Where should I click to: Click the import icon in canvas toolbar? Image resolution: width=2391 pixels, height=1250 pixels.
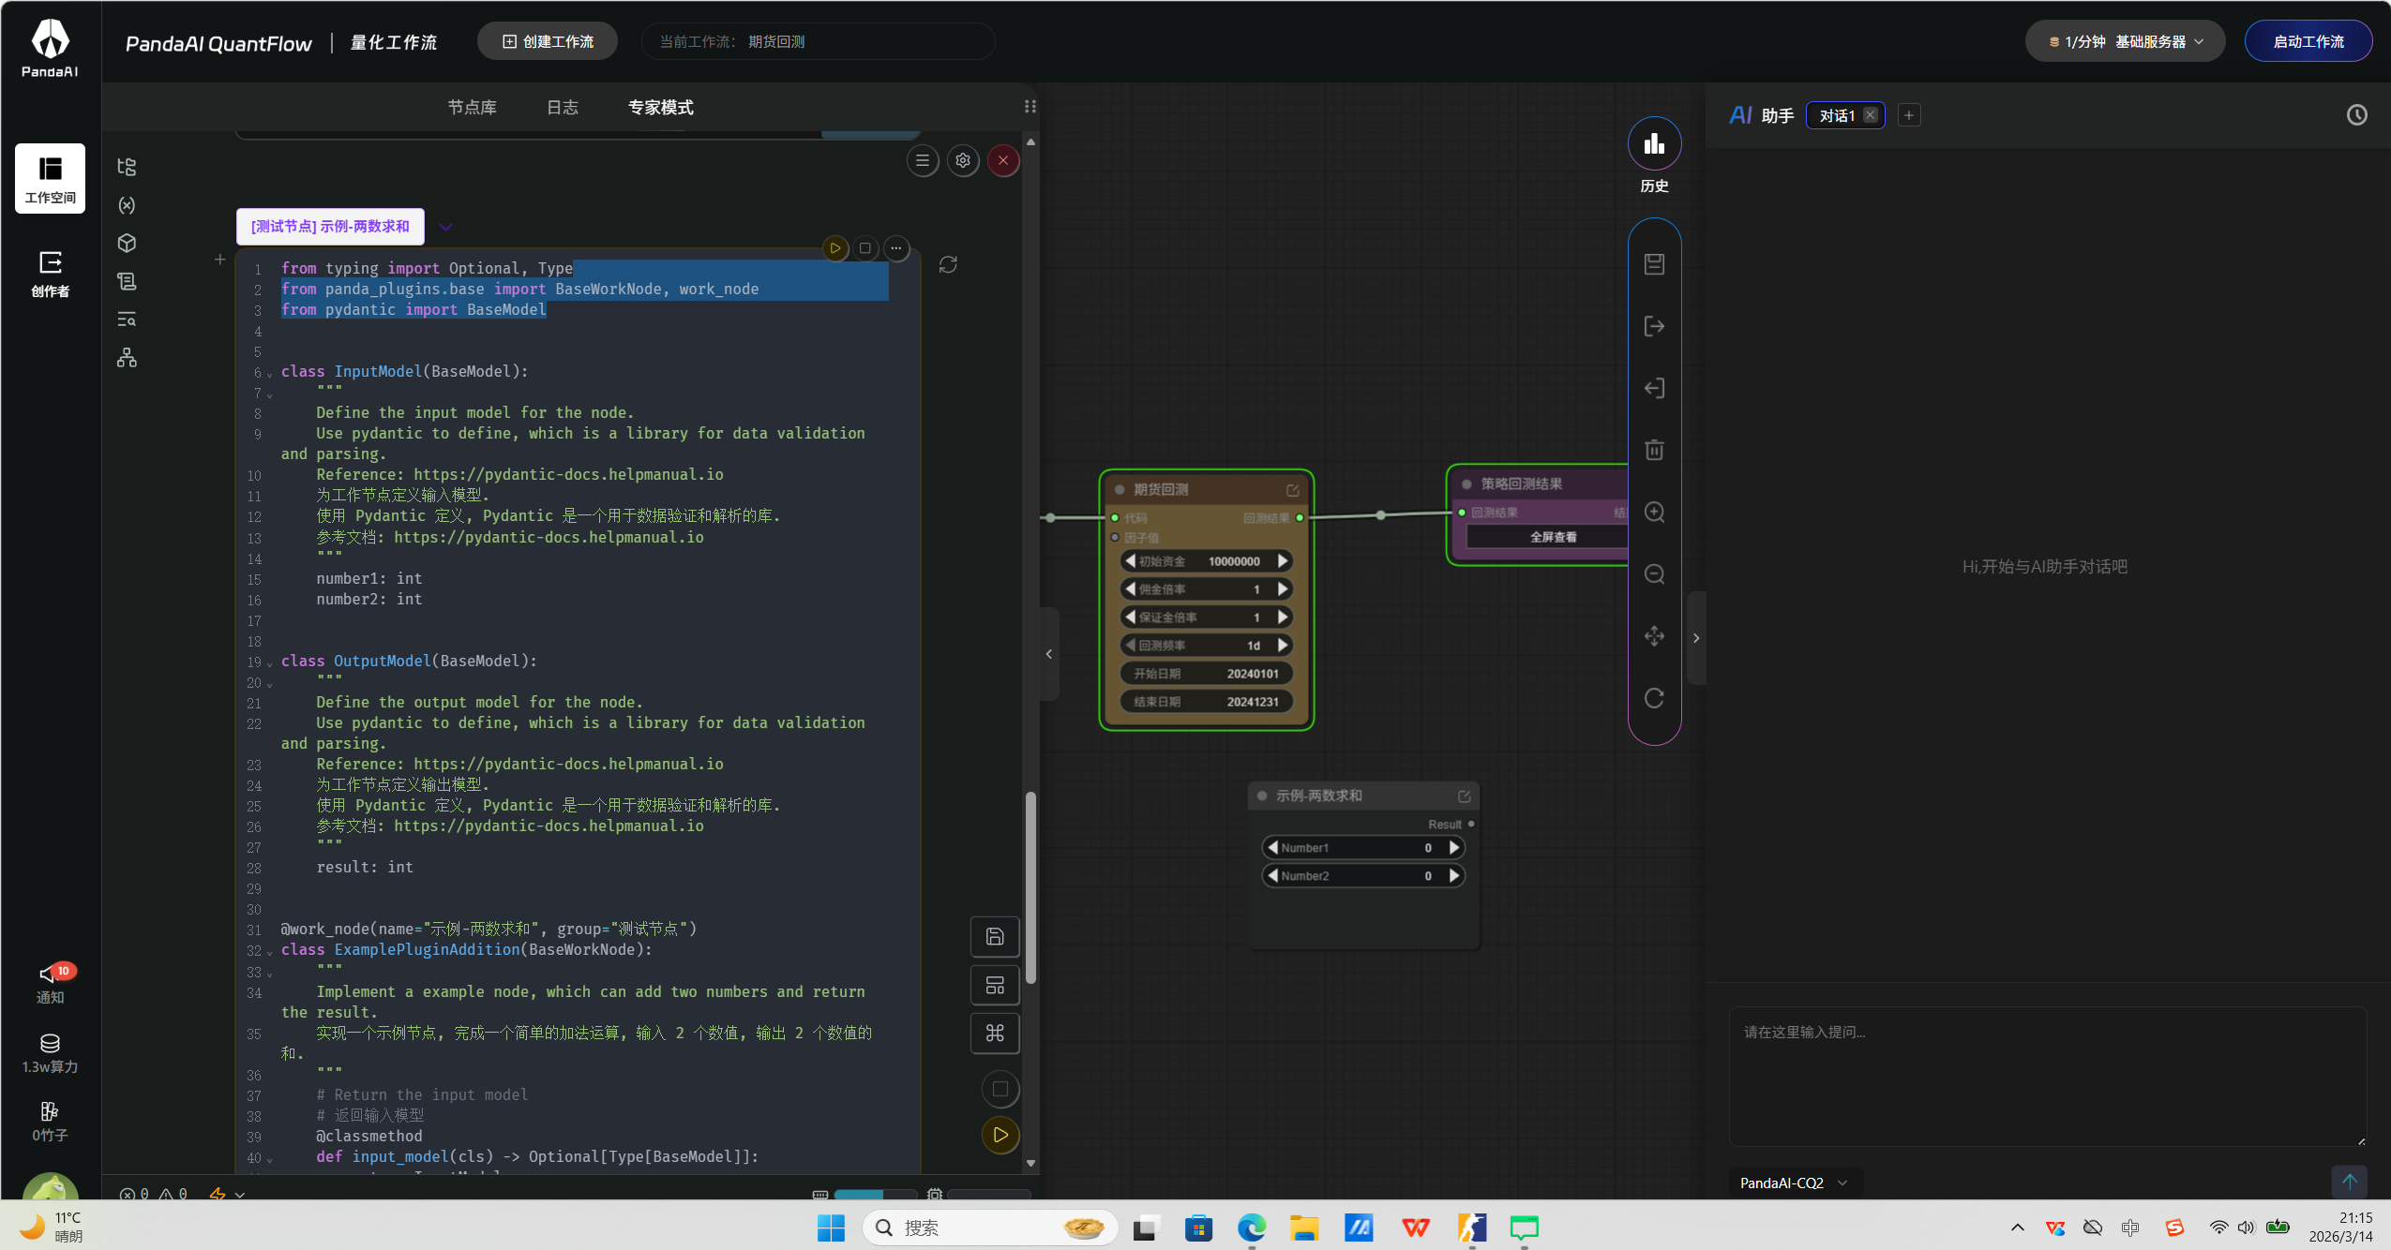[x=1654, y=388]
